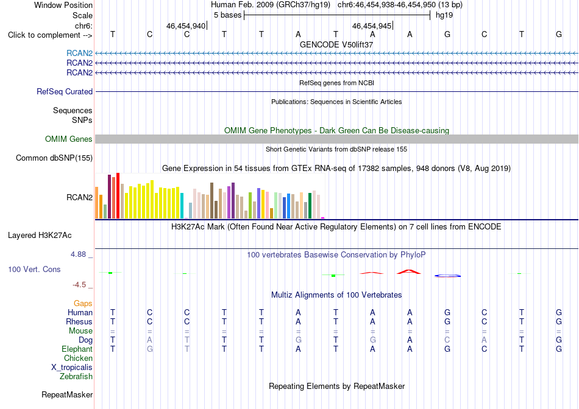Click the Scale label
This screenshot has width=579, height=409.
pos(82,15)
